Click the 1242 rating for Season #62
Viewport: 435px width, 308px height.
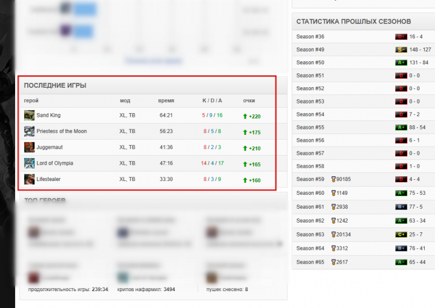[x=342, y=221]
